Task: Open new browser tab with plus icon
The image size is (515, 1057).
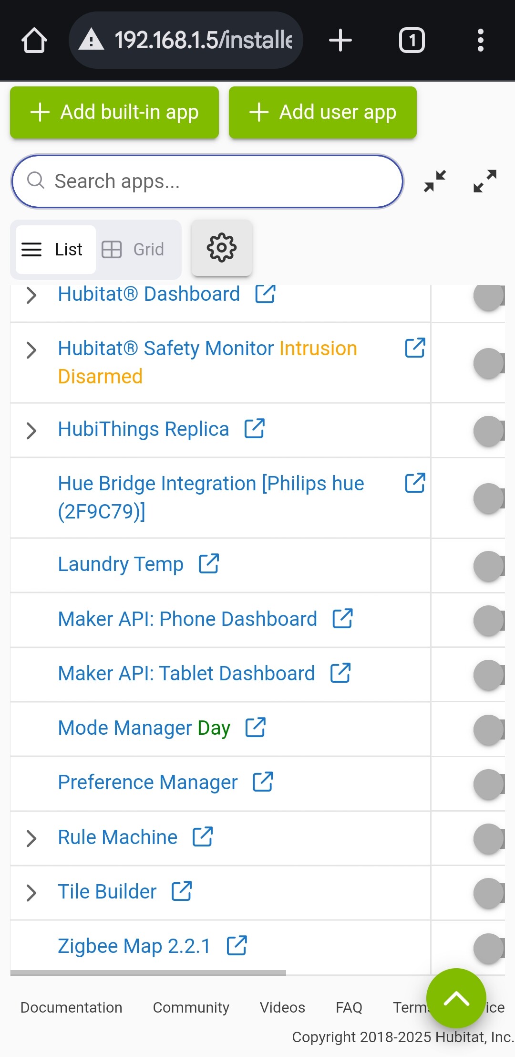Action: coord(340,40)
